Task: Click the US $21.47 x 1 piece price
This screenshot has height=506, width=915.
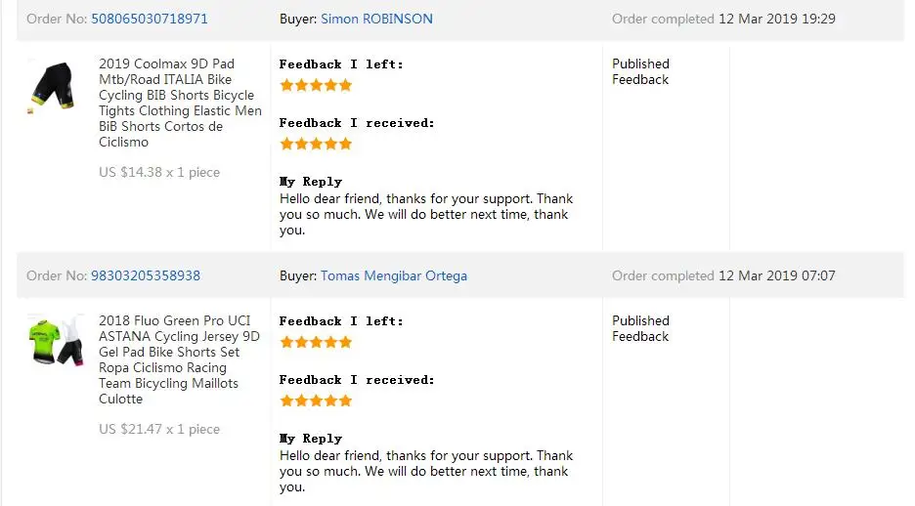Action: (159, 430)
